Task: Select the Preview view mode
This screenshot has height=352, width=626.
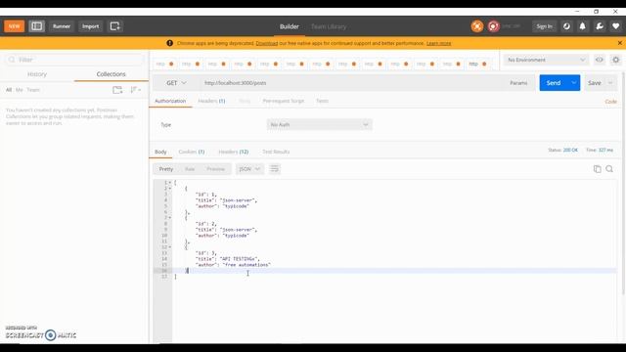Action: pyautogui.click(x=215, y=169)
